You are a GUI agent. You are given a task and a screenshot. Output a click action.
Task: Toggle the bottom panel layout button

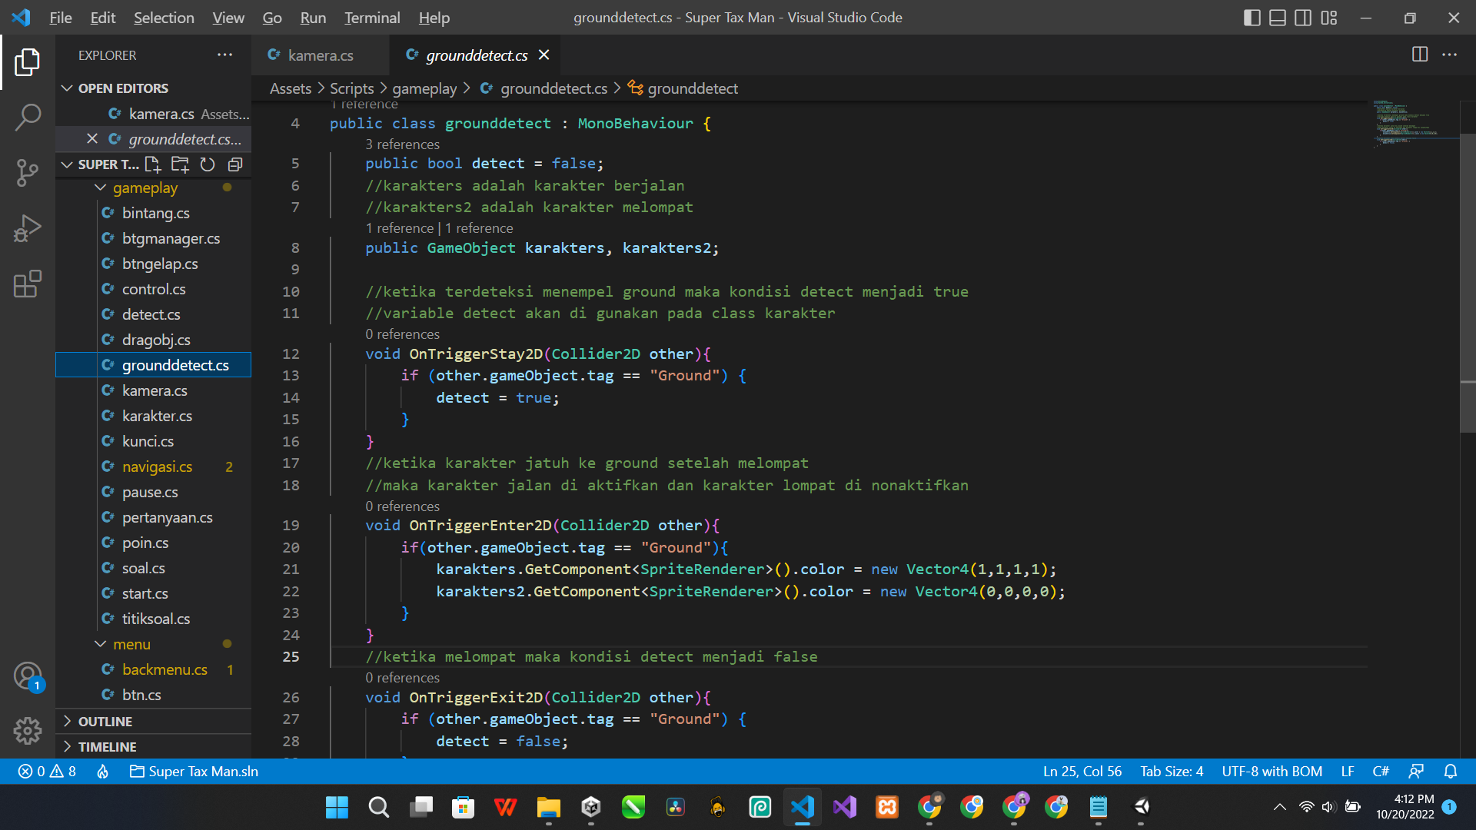[1277, 18]
